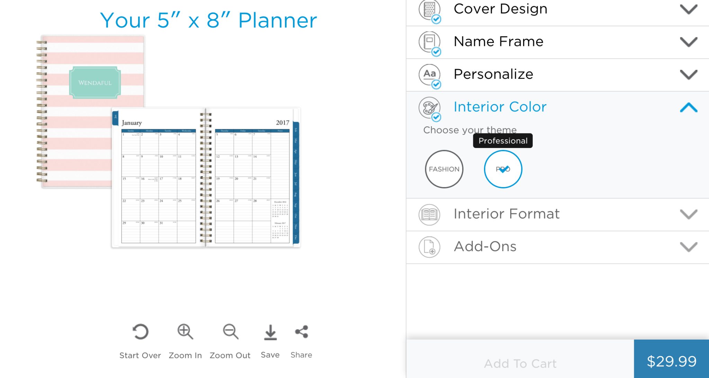
Task: Click the Share icon
Action: (302, 332)
